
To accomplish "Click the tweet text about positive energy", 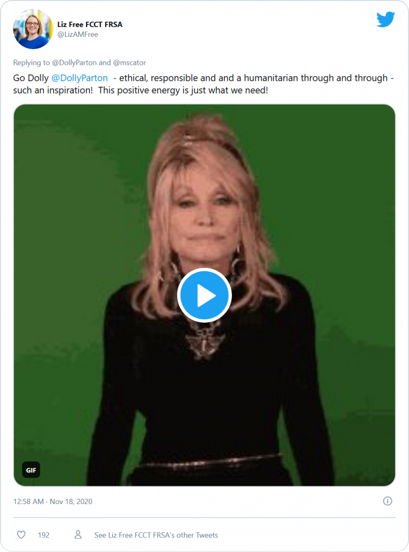I will point(183,91).
